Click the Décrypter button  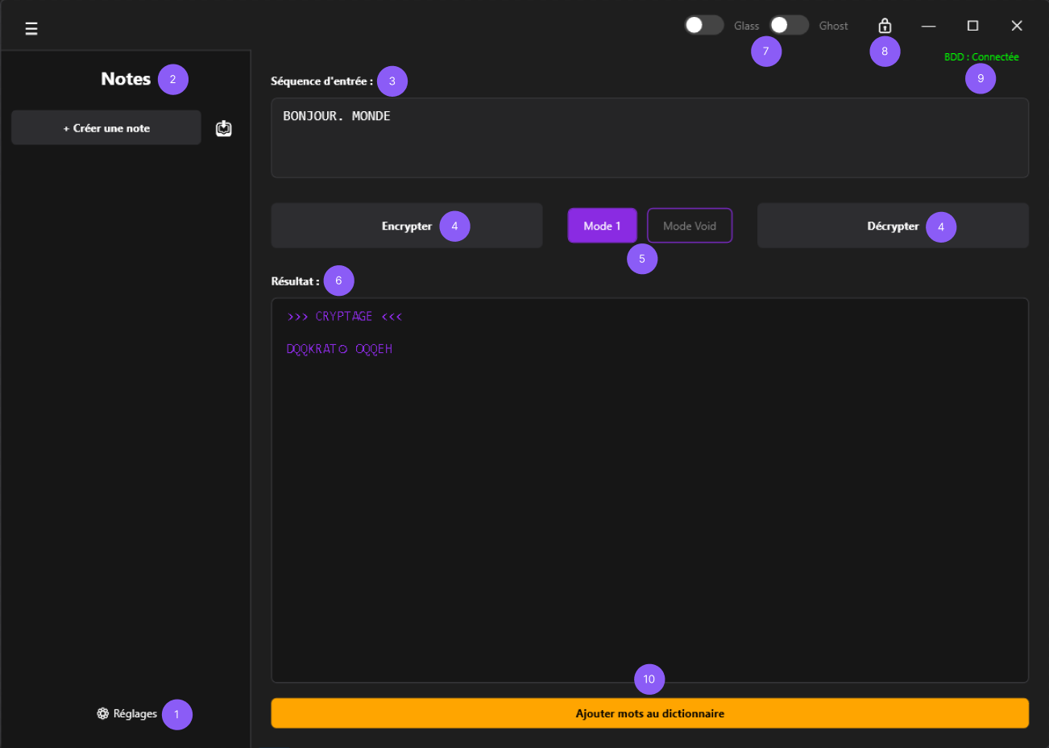(x=893, y=226)
